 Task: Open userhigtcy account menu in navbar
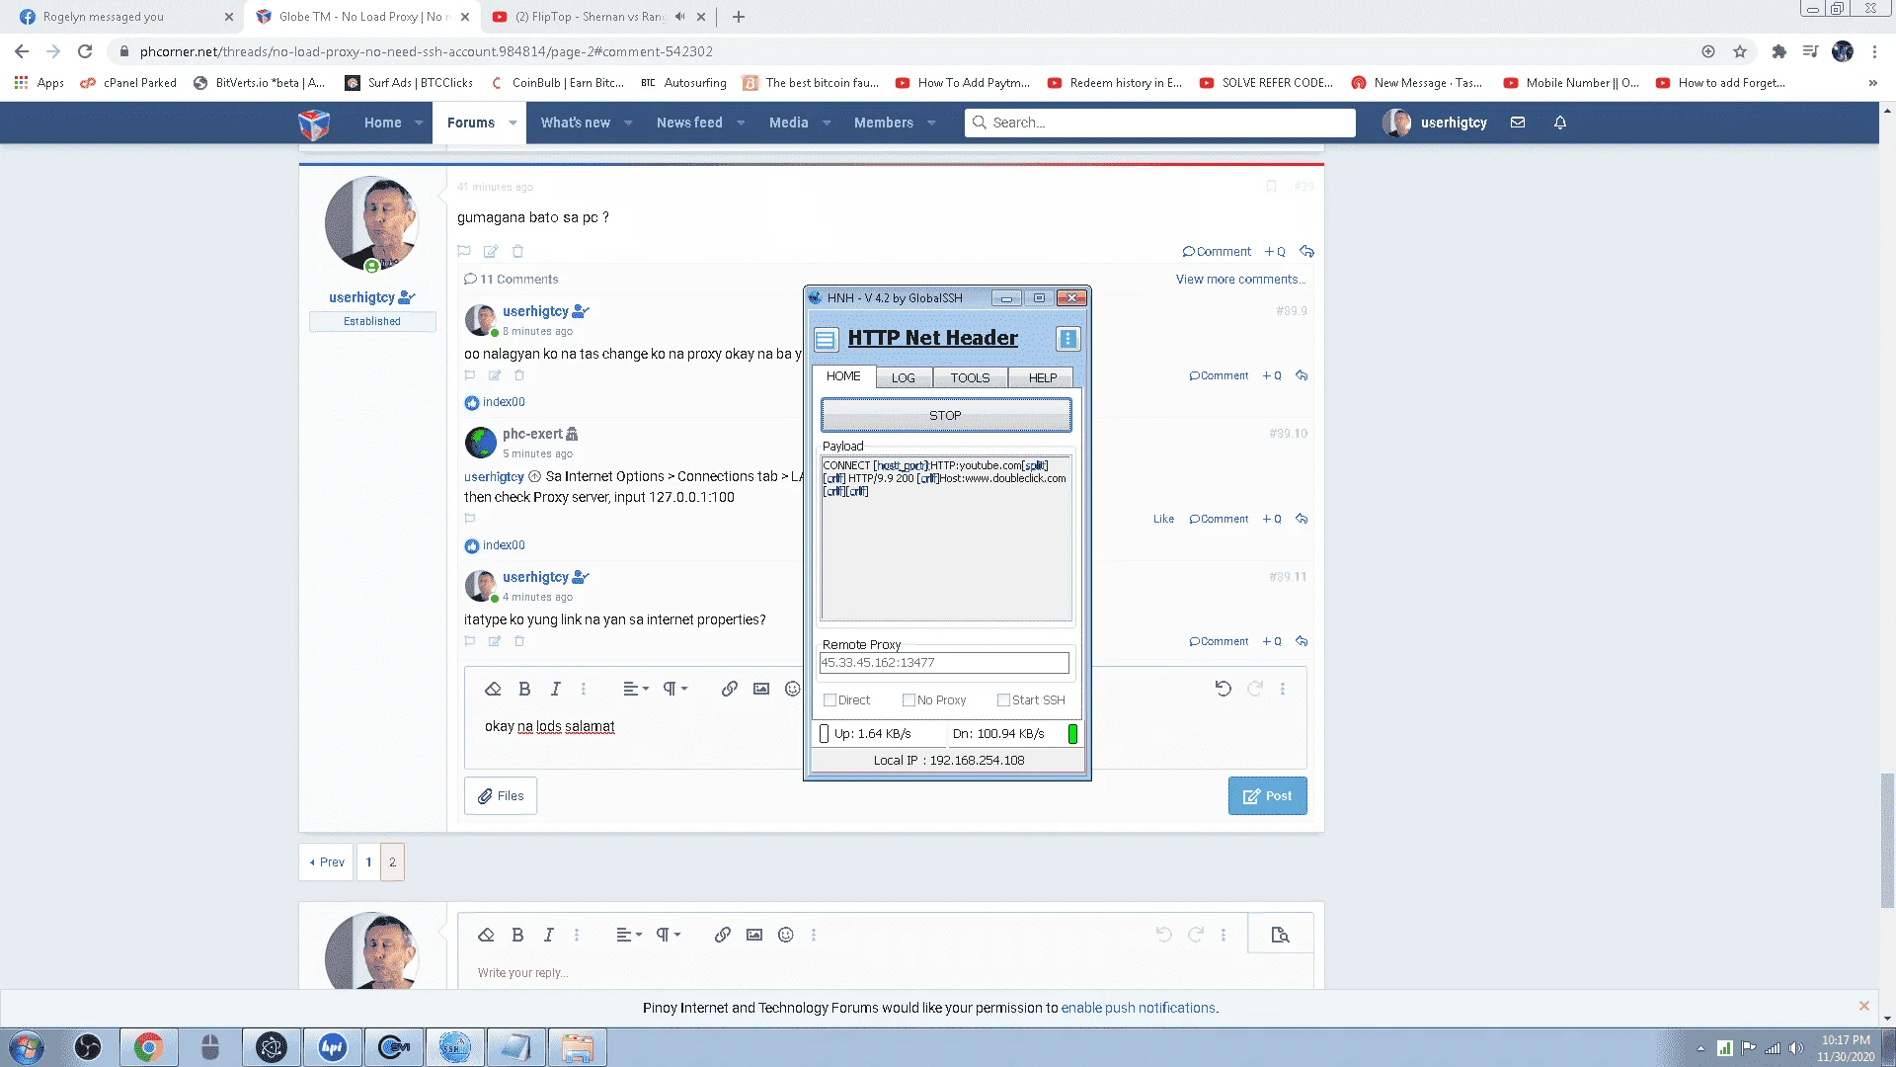click(1435, 123)
